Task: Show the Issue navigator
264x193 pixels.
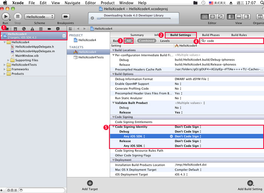Action: [32, 29]
